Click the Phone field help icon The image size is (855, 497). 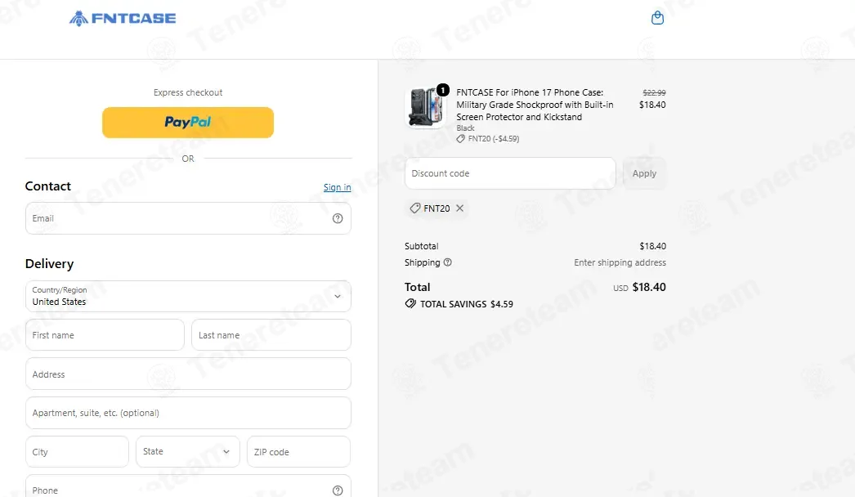click(338, 490)
